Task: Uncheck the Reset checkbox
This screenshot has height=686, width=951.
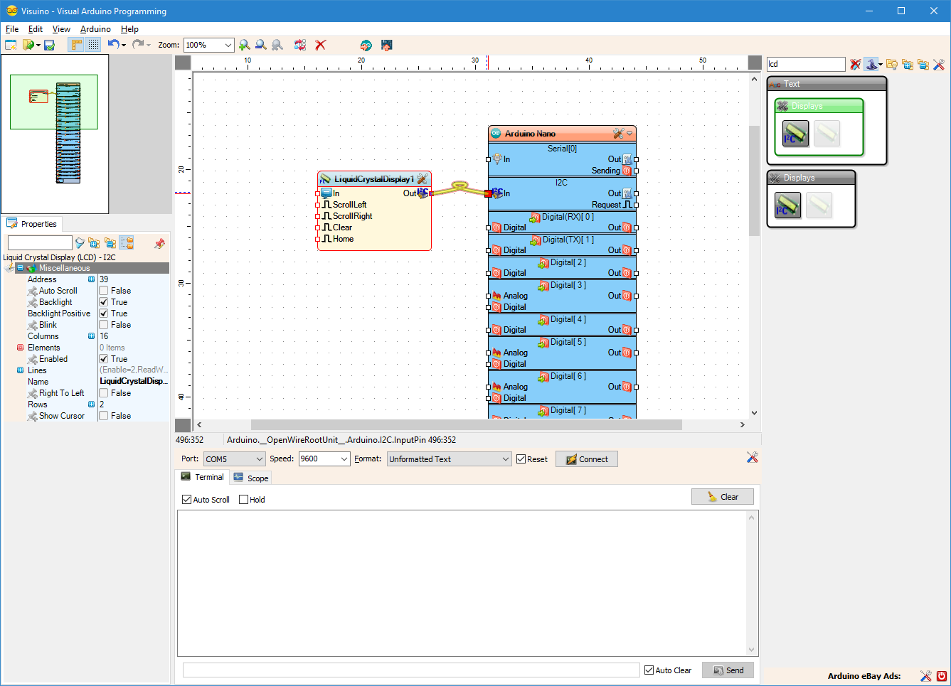Action: tap(521, 459)
